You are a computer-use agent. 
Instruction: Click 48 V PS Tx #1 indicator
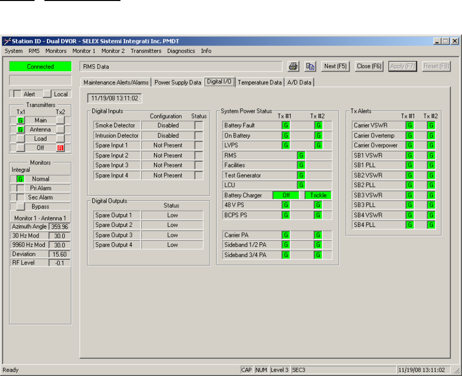click(x=286, y=205)
